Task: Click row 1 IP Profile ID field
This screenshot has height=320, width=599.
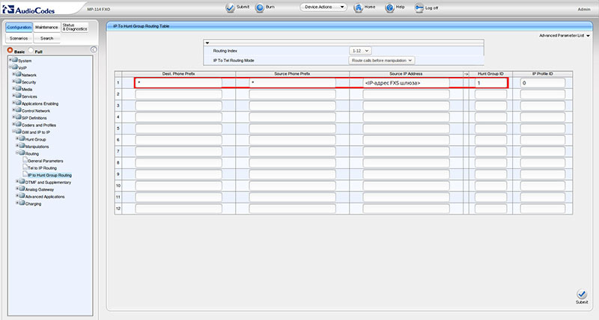Action: point(542,83)
